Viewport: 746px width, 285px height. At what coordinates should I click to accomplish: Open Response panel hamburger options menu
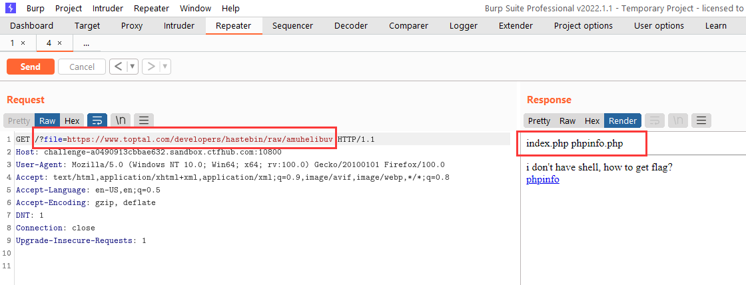701,121
